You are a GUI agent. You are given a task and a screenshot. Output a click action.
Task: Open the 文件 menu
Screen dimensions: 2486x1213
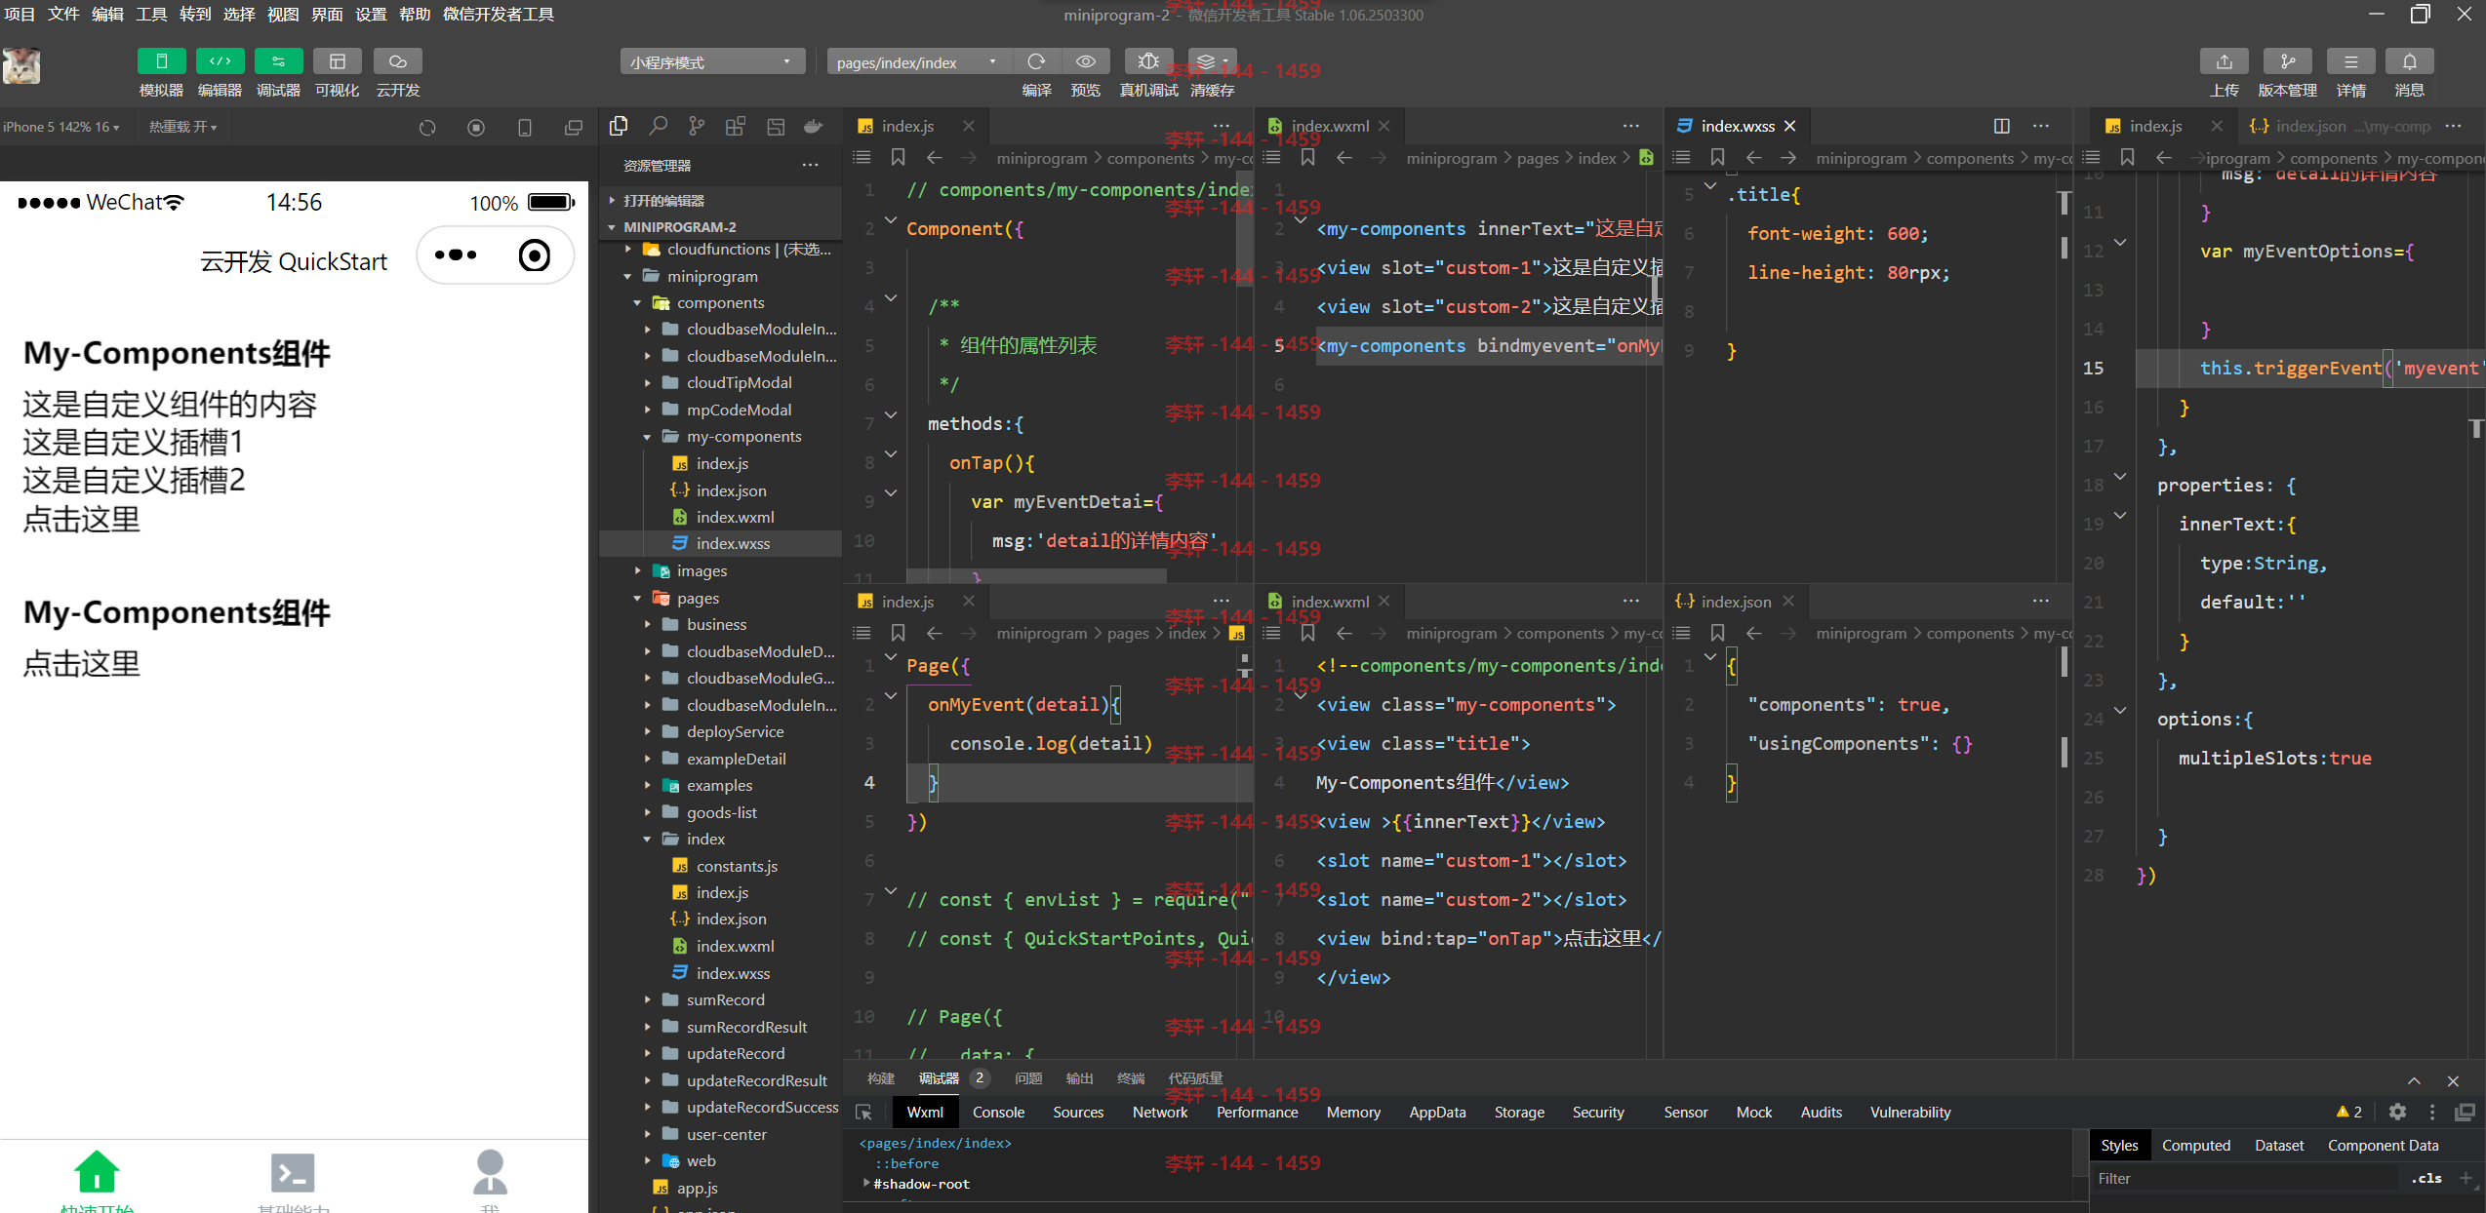62,14
